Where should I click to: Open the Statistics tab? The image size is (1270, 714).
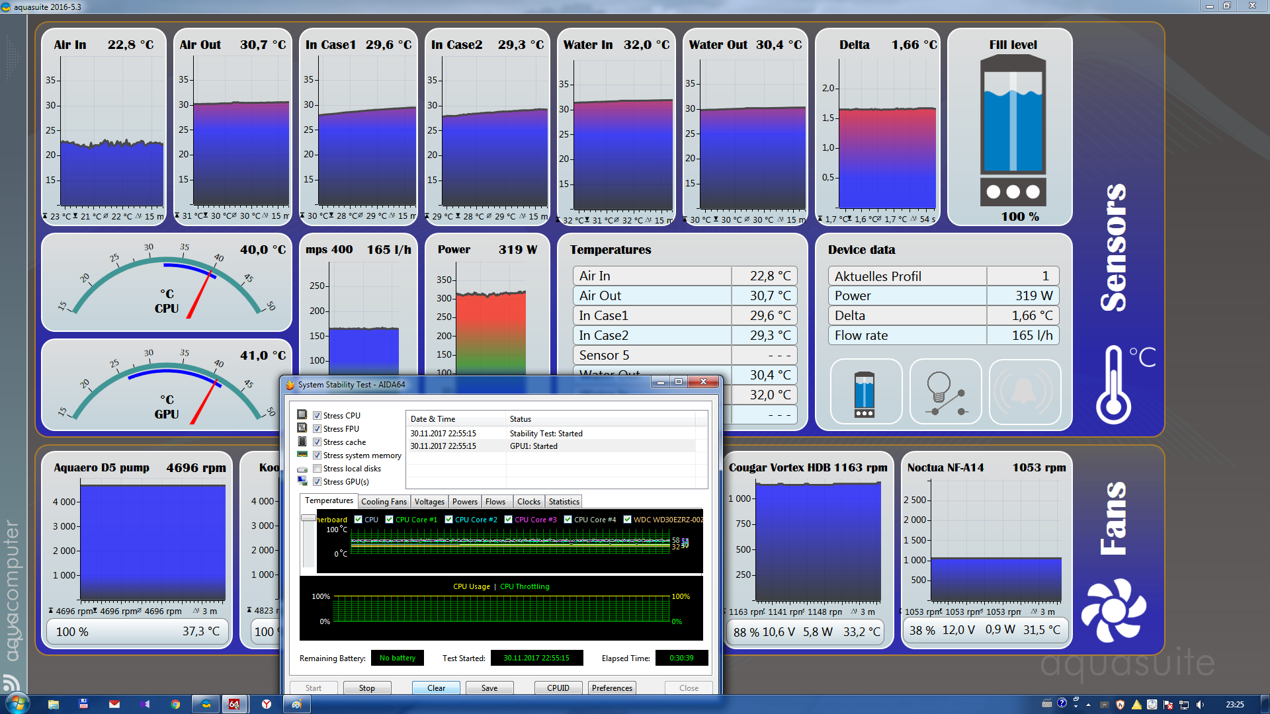pos(564,502)
